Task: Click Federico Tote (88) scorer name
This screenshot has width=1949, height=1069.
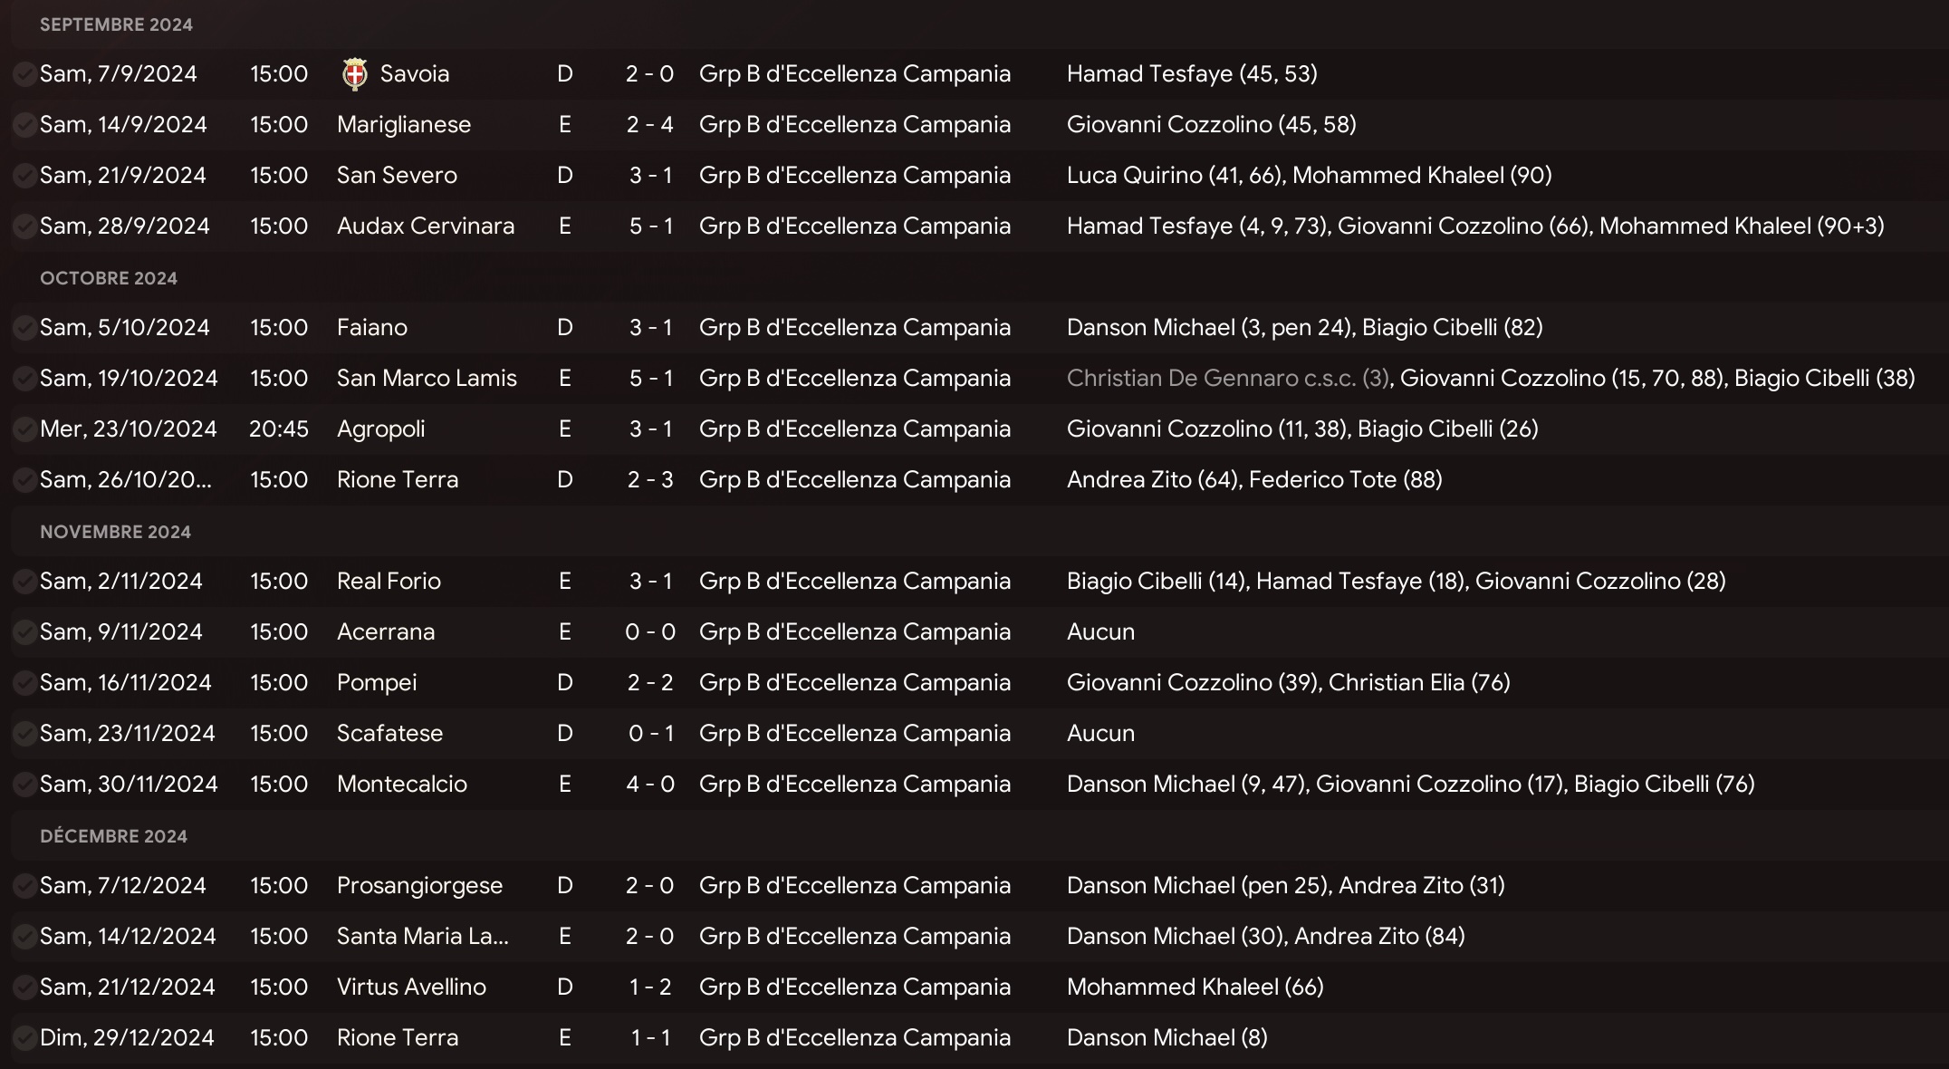Action: tap(1346, 480)
